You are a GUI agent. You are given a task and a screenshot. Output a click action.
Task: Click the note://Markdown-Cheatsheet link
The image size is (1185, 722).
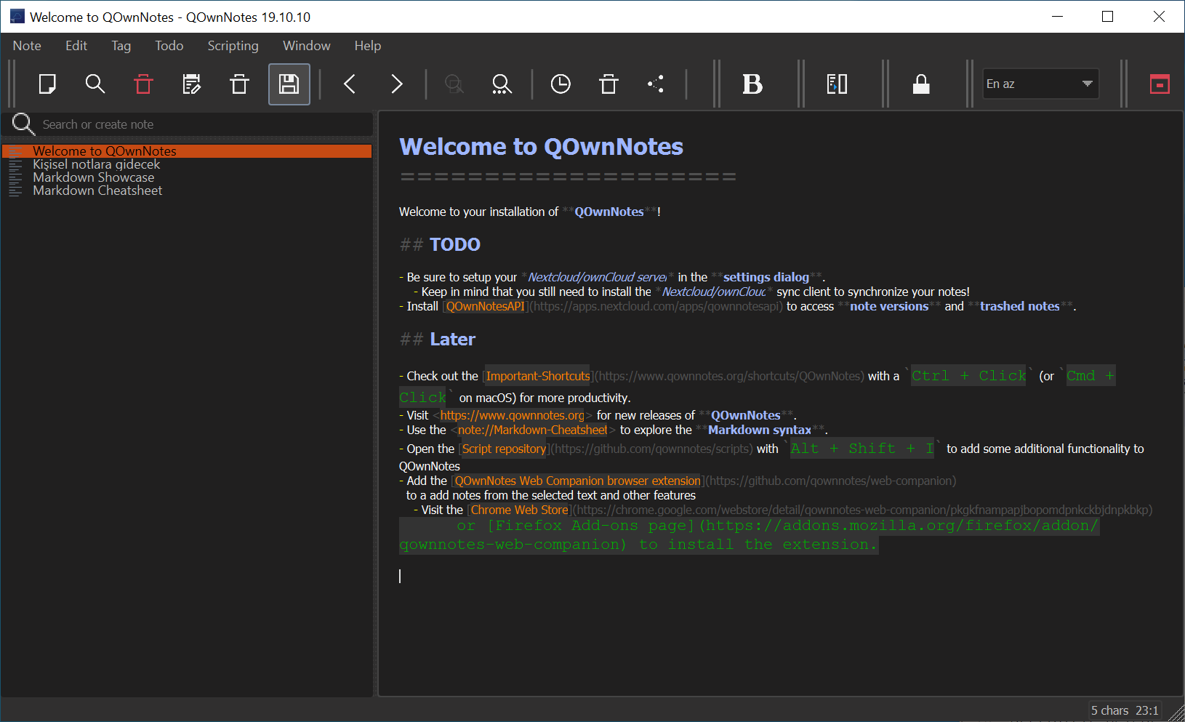(532, 430)
